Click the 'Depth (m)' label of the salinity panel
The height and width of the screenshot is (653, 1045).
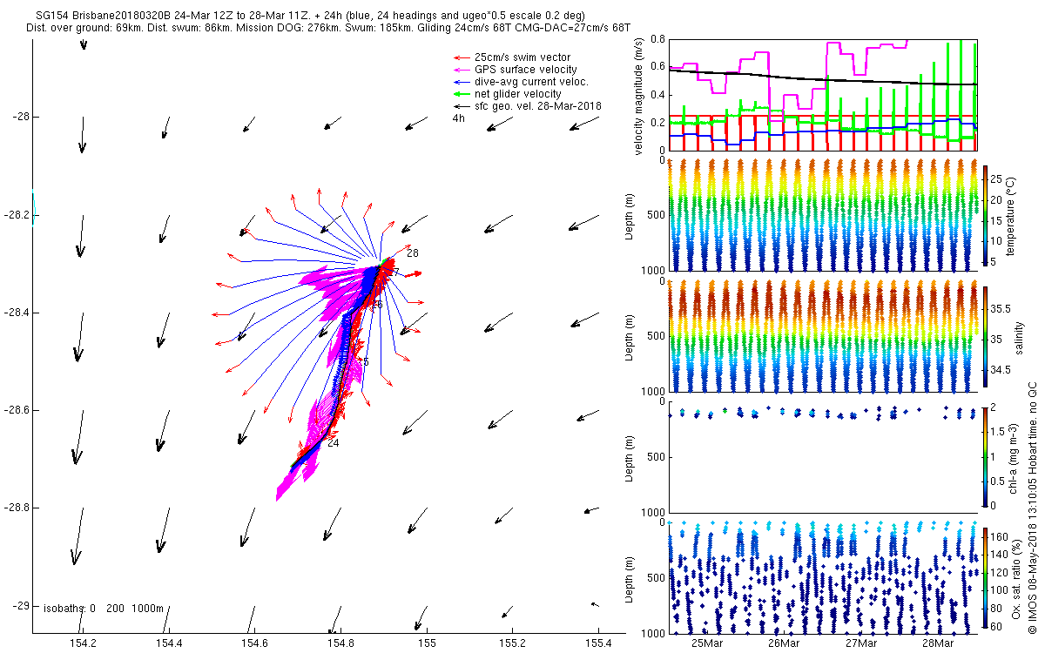pyautogui.click(x=631, y=337)
